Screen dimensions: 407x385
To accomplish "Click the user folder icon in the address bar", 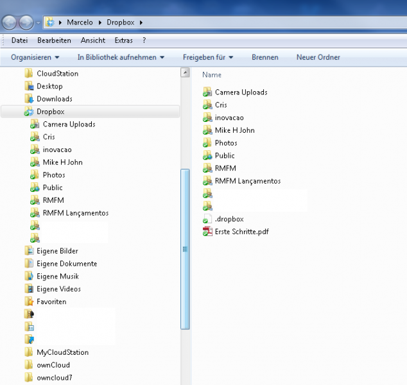I will point(50,22).
